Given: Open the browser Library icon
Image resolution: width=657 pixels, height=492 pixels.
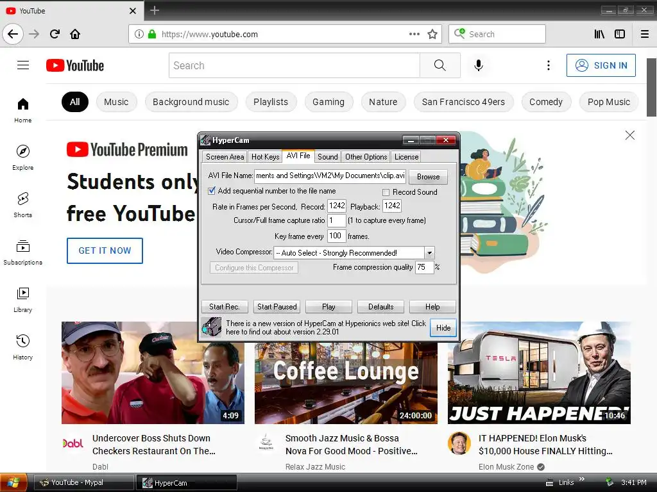Looking at the screenshot, I should coord(599,34).
